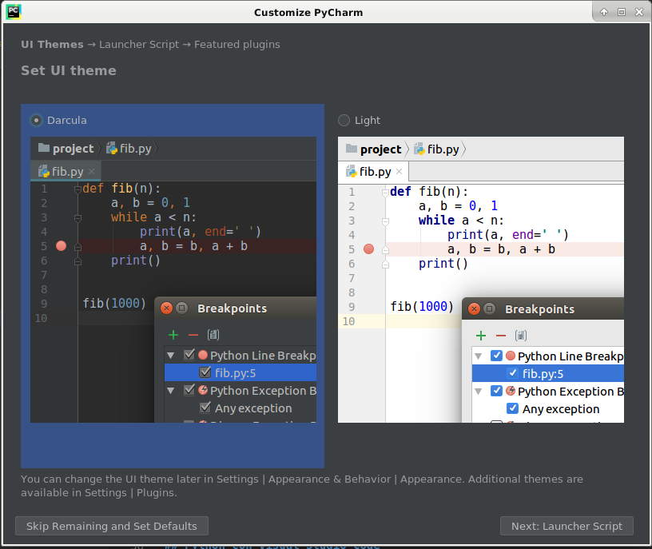This screenshot has height=549, width=652.
Task: Click the red breakpoint dot in Light preview
Action: [369, 249]
